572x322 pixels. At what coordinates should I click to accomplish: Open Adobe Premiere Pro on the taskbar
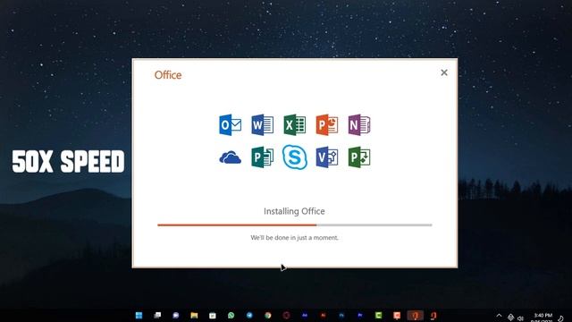(360, 316)
